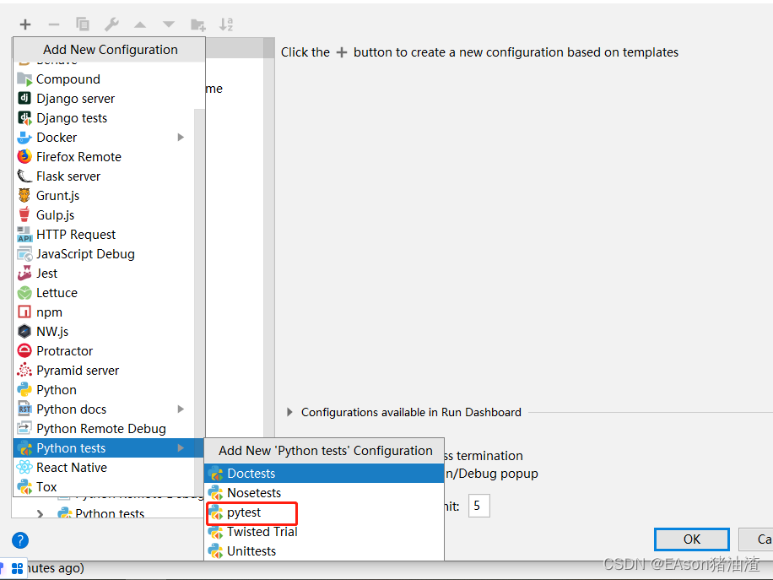Select Unittests from the submenu
Viewport: 773px width, 580px height.
click(x=324, y=551)
